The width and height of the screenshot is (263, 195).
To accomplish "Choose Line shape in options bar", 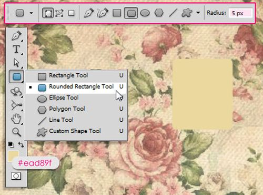I will click(x=173, y=13).
